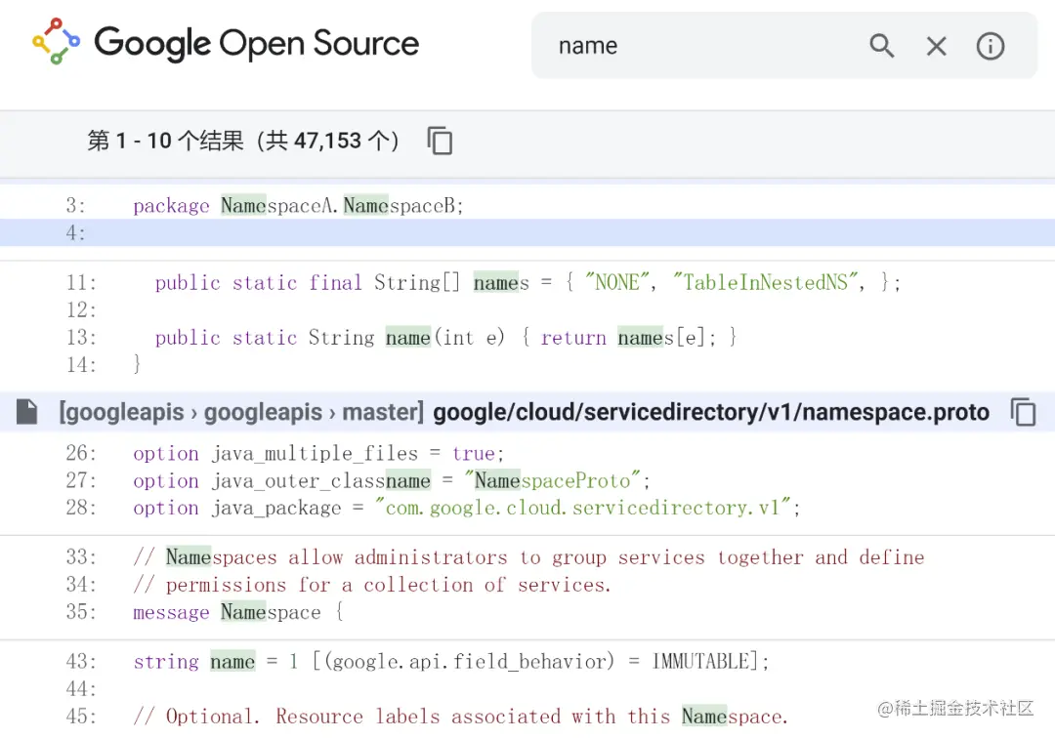Click the Google Open Source logo icon
1055x739 pixels.
click(x=56, y=42)
